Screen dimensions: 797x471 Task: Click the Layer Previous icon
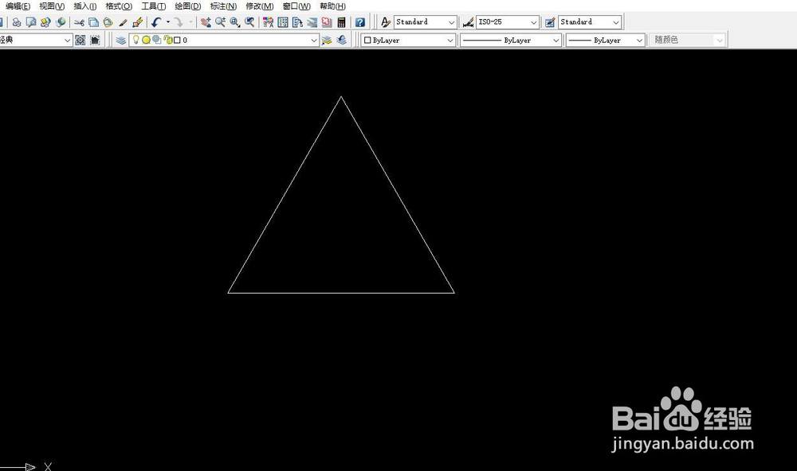pyautogui.click(x=342, y=40)
